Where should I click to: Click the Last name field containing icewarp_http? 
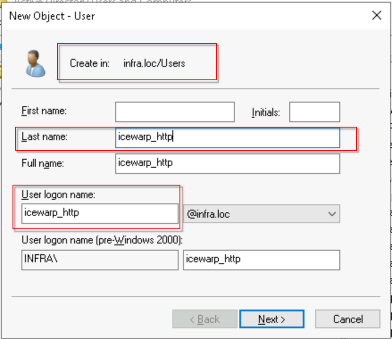[x=227, y=138]
